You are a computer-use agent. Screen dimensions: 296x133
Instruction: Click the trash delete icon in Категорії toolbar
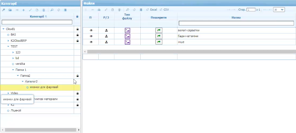(x=44, y=10)
